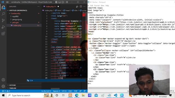The image size is (175, 98).
Task: Click script breadcrumb segment
Action: [83, 10]
